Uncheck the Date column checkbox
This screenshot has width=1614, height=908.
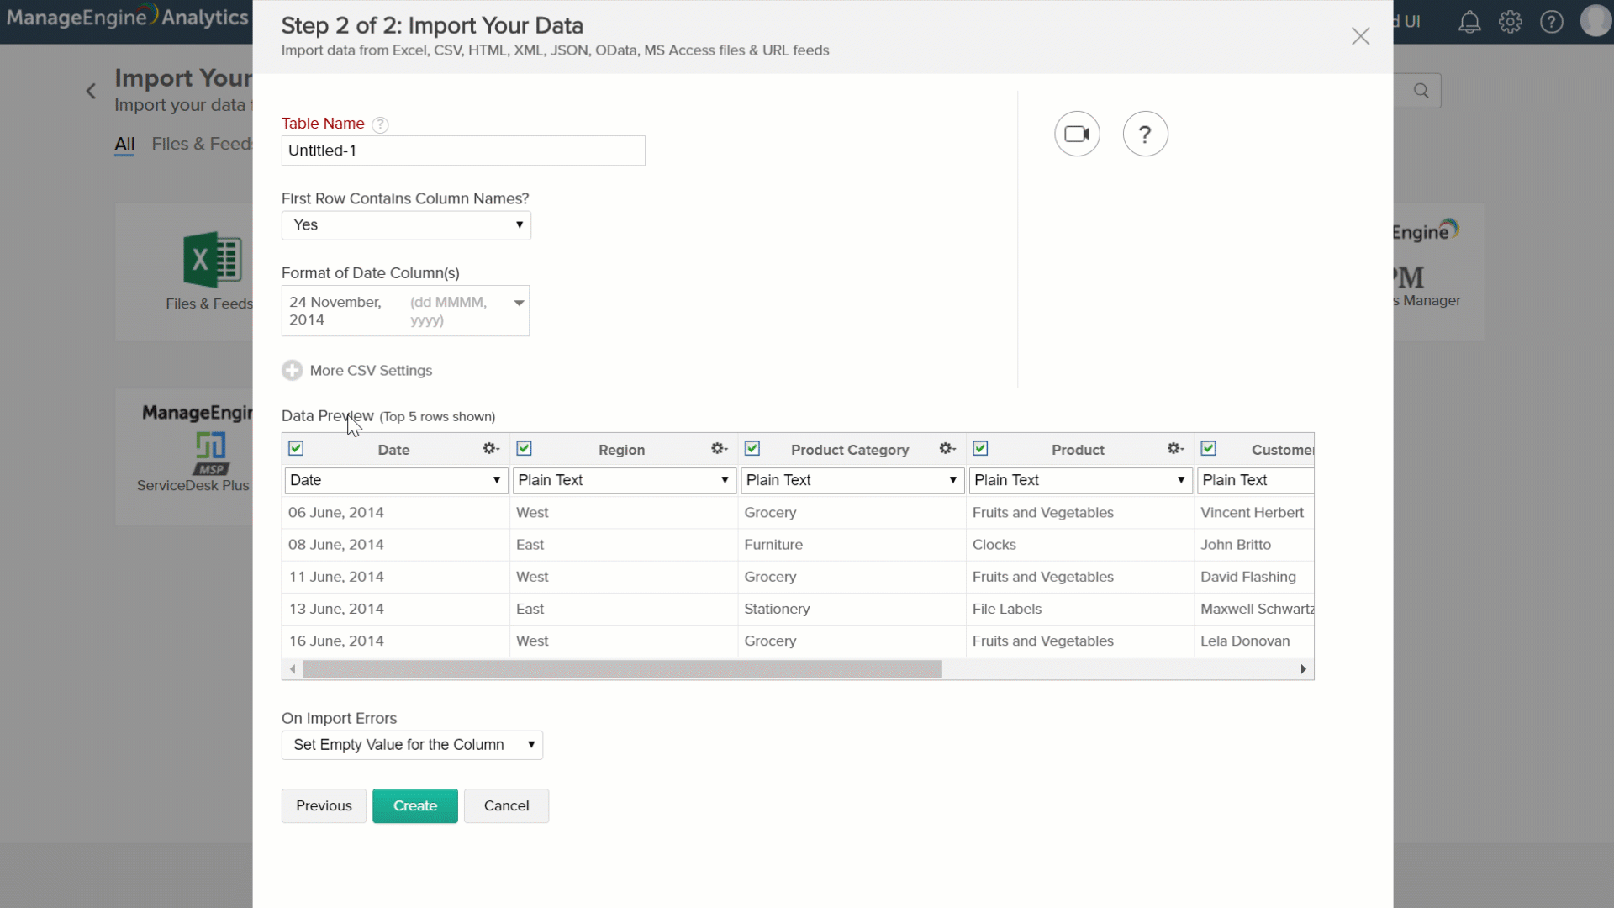coord(295,448)
